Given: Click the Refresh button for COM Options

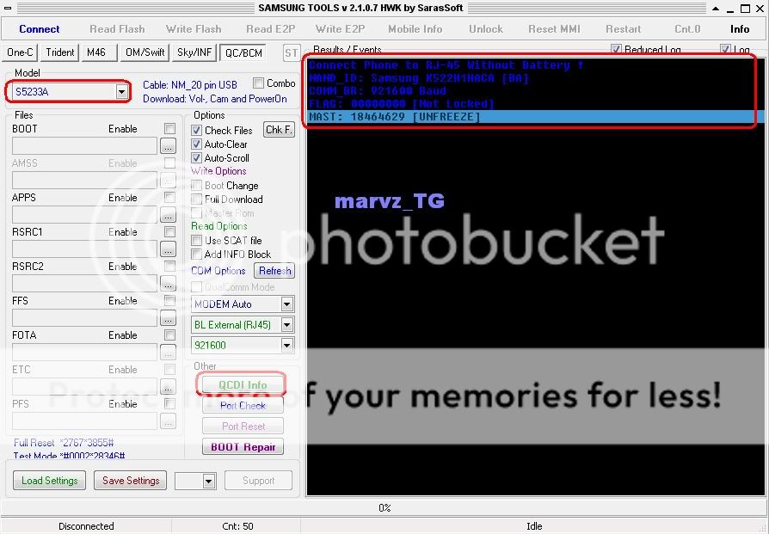Looking at the screenshot, I should pos(274,271).
